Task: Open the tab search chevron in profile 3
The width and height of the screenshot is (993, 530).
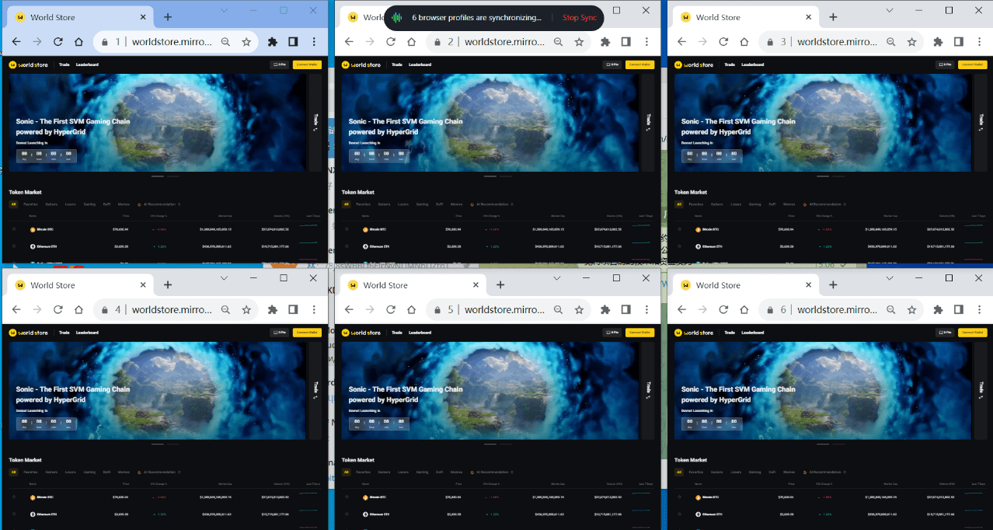Action: click(x=890, y=10)
